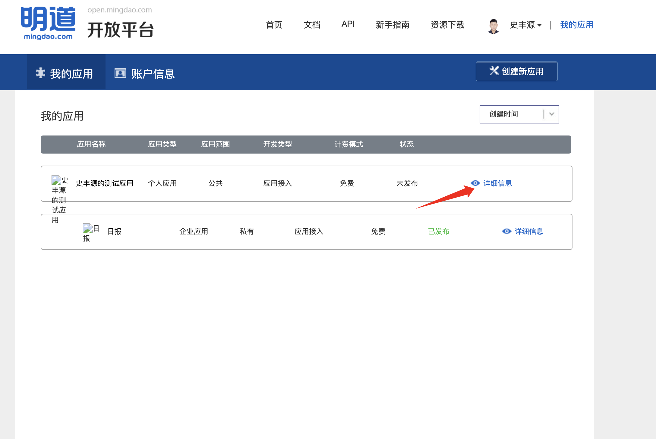Screen dimensions: 656x439
Task: Click the eye icon for 史丰源的测试应用
Action: [x=475, y=183]
